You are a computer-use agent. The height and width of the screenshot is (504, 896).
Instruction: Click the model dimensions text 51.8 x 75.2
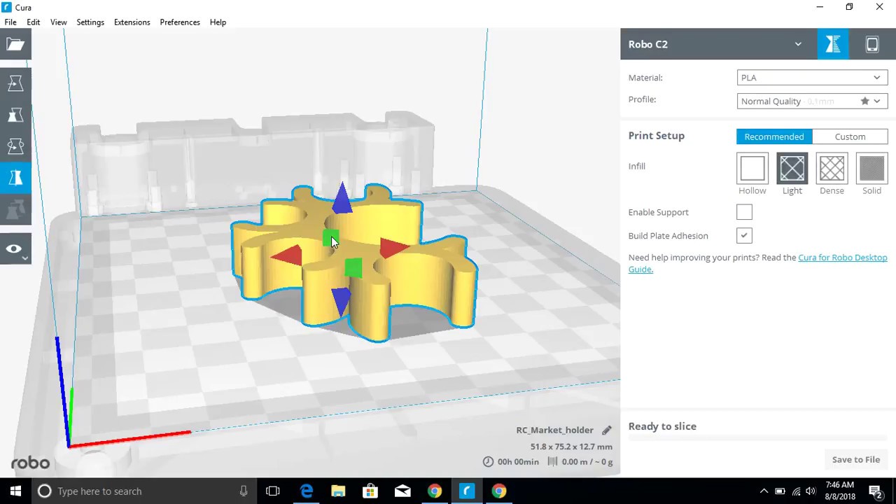(571, 447)
